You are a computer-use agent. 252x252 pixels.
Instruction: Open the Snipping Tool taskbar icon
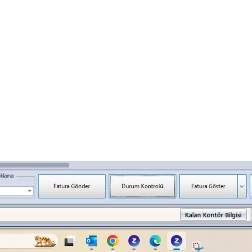[x=198, y=247]
